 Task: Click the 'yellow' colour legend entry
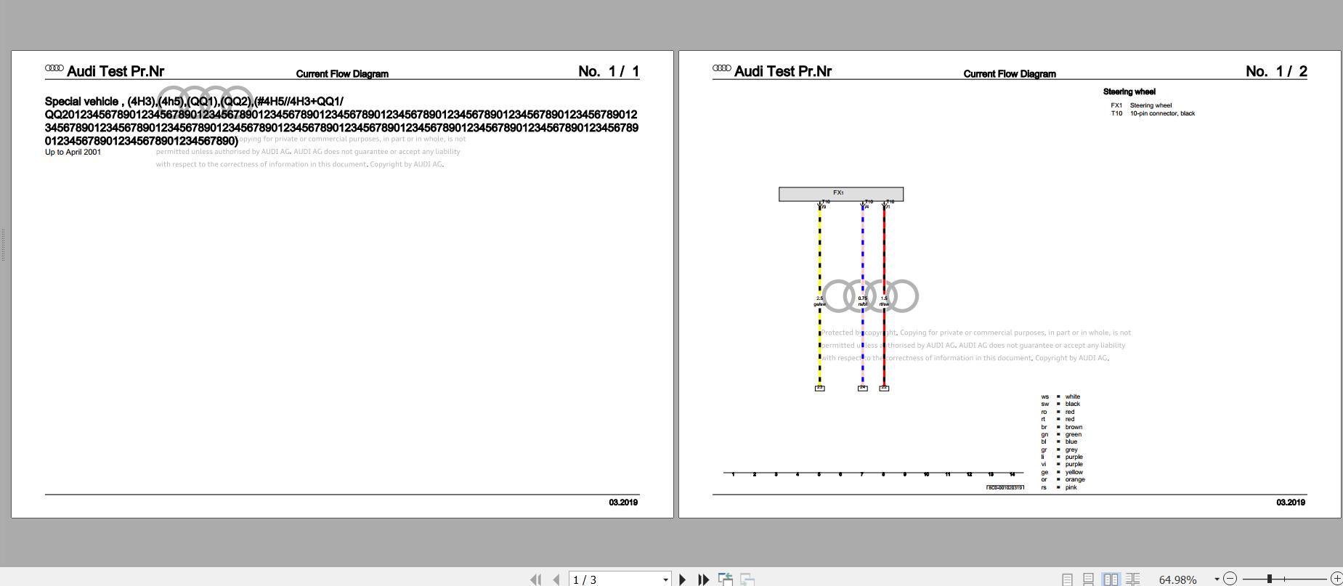(x=1074, y=472)
